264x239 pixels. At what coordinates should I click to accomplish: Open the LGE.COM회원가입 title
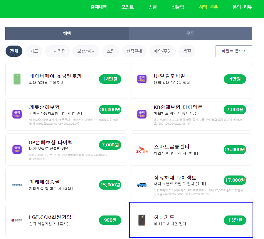[x=50, y=217]
